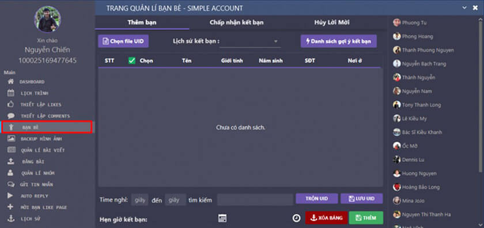Viewport: 484px width, 228px height.
Task: Click the Nơi ở column header
Action: (355, 61)
